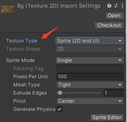Click the Texture Type label
Screen dimensions: 127x122
pos(22,41)
